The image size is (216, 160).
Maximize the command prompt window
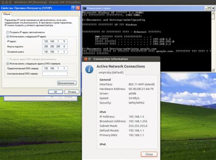click(209, 8)
